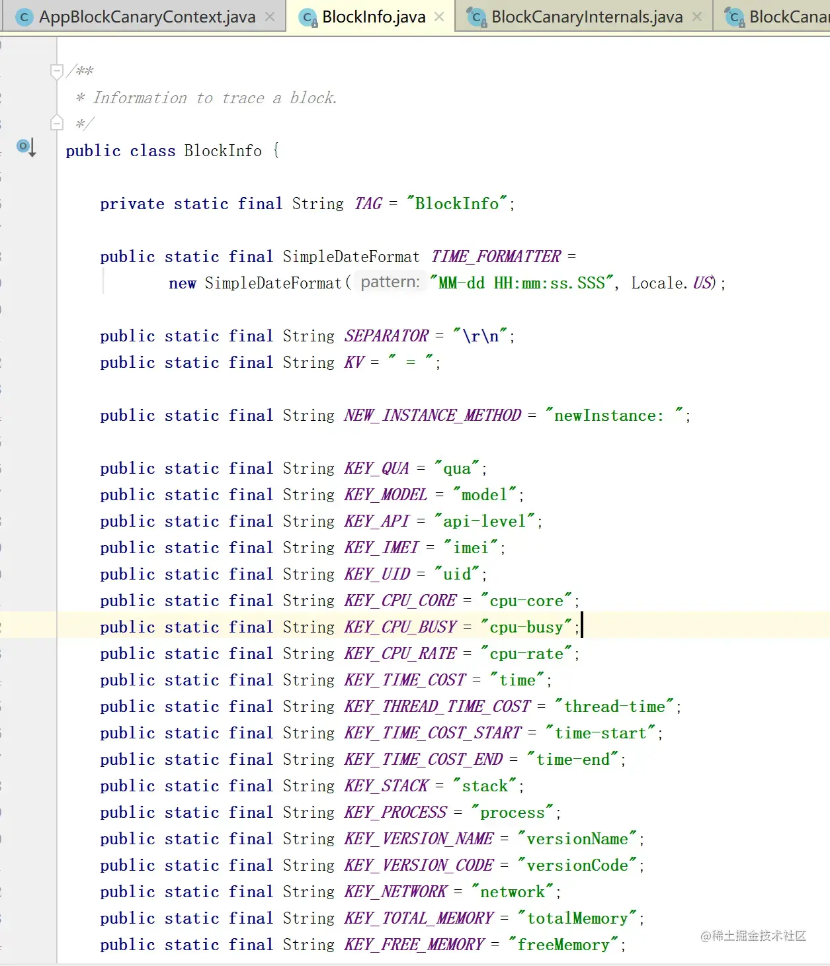Close the AppBlockCanaryContext.java tab
Image resolution: width=830 pixels, height=966 pixels.
click(269, 16)
